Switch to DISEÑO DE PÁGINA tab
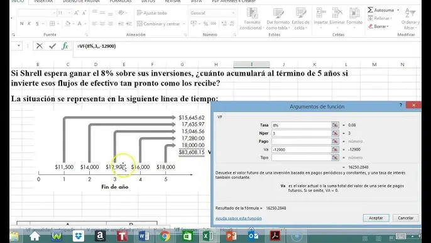The width and height of the screenshot is (431, 243). [82, 1]
